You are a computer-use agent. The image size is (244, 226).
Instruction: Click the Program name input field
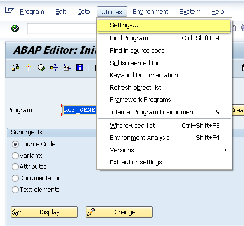coord(80,110)
